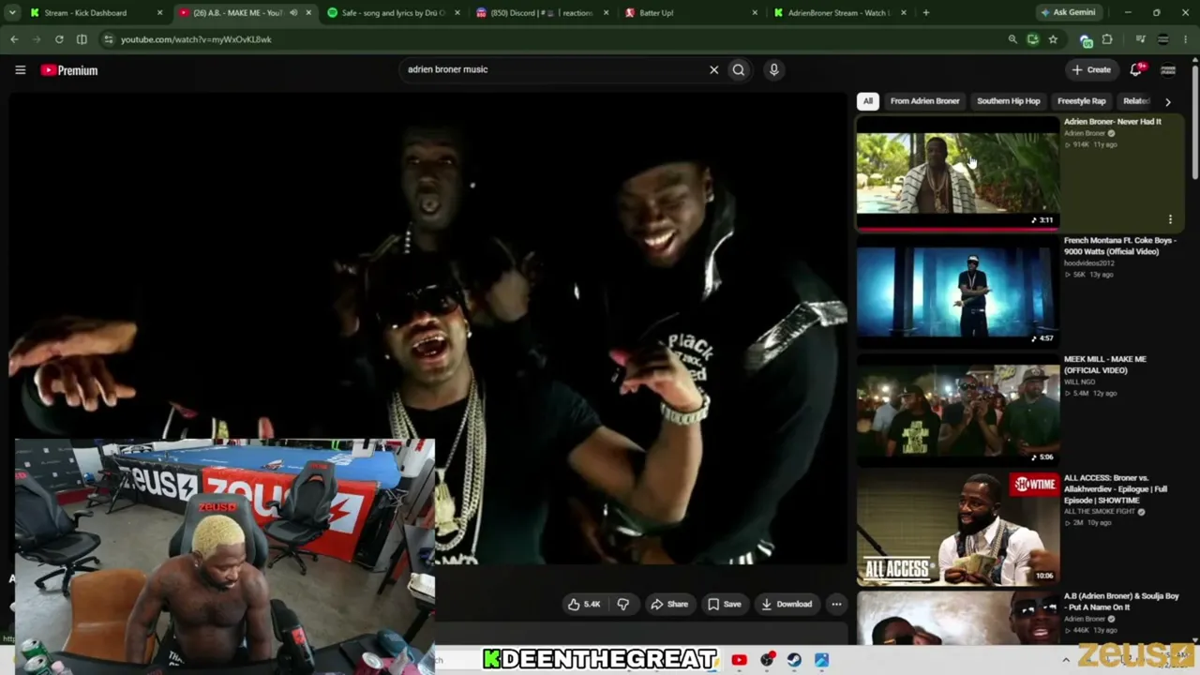This screenshot has width=1200, height=675.
Task: Start voice search with microphone
Action: pyautogui.click(x=773, y=69)
